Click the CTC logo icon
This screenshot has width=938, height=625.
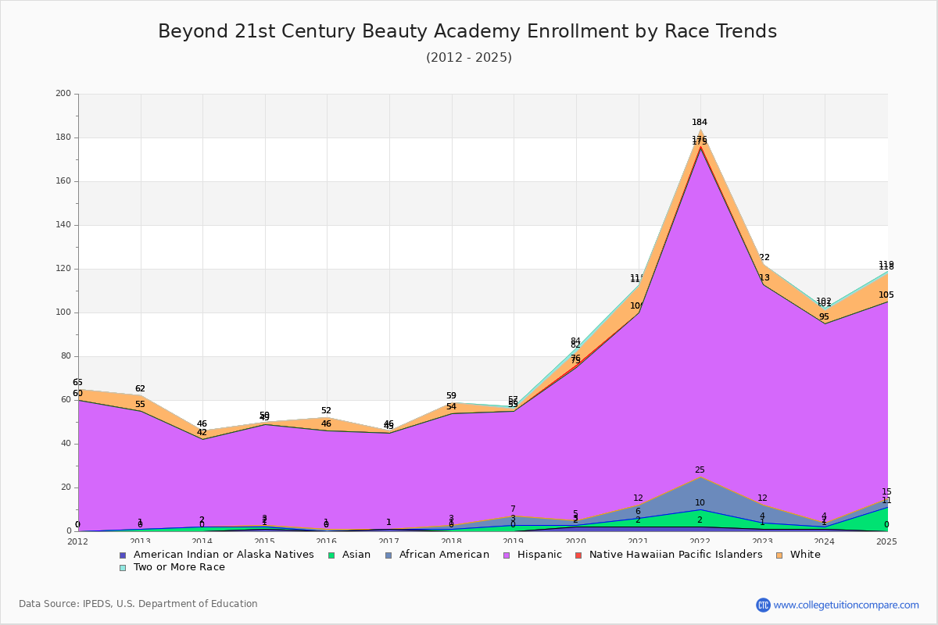click(763, 605)
